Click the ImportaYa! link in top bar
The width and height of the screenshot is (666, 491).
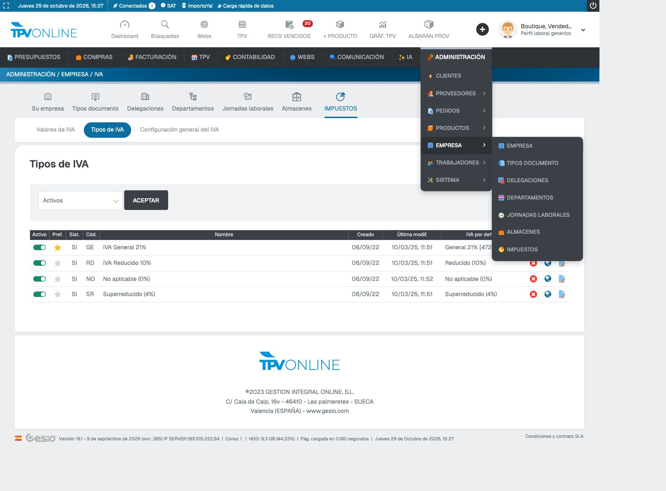tap(197, 6)
